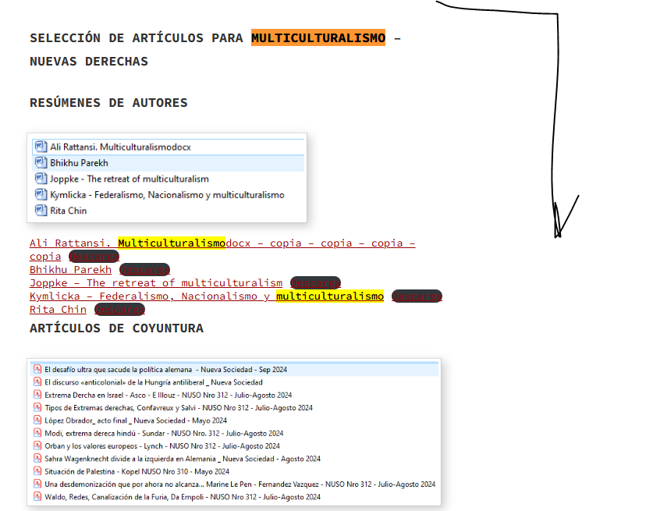Click PDF icon beside López Obrador article

37,420
